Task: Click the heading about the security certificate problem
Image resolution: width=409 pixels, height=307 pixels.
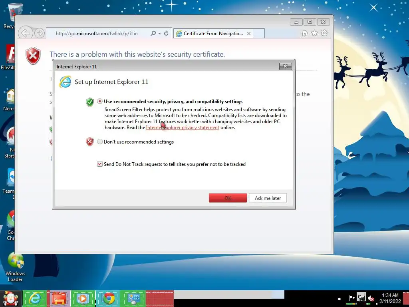Action: coord(137,54)
